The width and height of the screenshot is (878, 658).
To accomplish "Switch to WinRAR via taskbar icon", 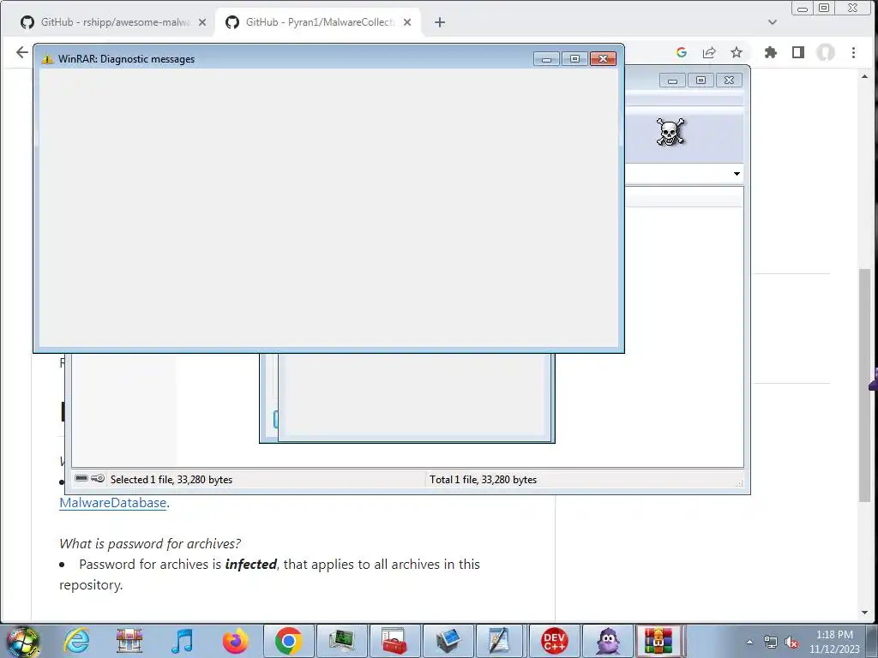I will [x=658, y=641].
